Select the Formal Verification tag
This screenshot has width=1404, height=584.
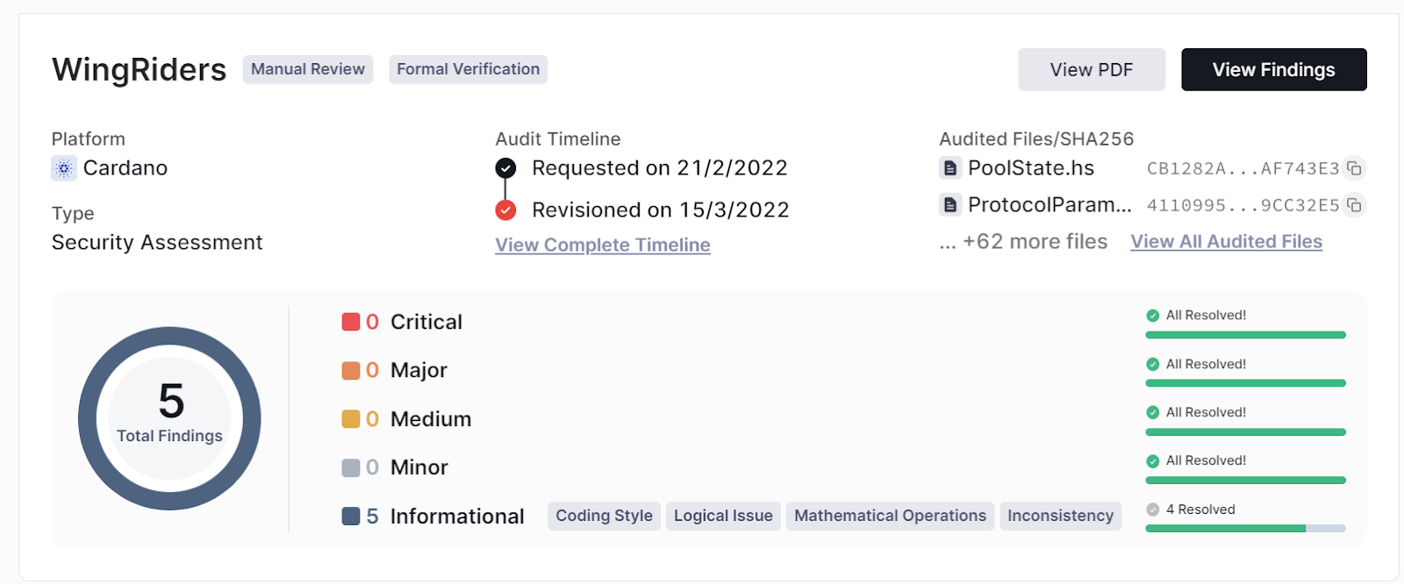[x=468, y=69]
